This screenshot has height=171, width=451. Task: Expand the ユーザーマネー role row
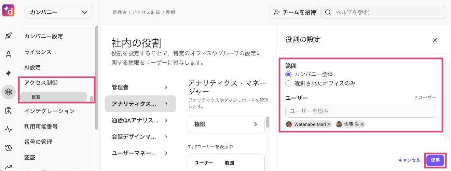click(x=140, y=153)
